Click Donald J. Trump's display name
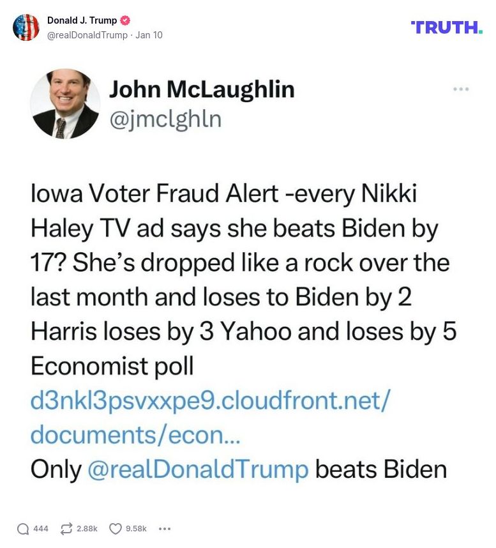Image resolution: width=496 pixels, height=548 pixels. point(82,19)
